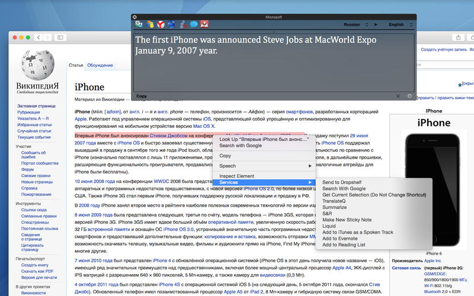This screenshot has height=296, width=474.
Task: Select the Yandex translator engine icon
Action: pos(161,24)
